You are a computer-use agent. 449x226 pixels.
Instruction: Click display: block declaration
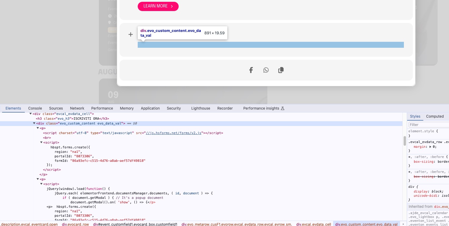pyautogui.click(x=429, y=191)
